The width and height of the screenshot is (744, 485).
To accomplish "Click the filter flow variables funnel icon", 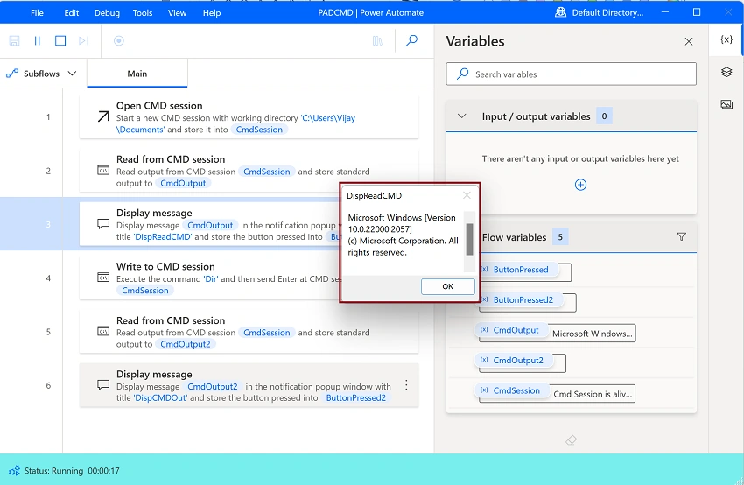I will coord(681,236).
